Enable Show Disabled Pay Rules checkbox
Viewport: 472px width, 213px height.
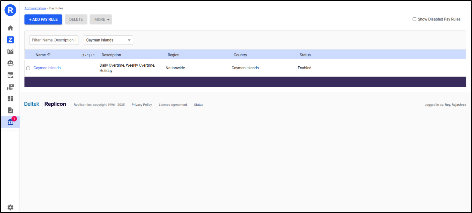pos(414,19)
